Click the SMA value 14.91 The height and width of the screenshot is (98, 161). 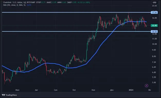[29, 5]
